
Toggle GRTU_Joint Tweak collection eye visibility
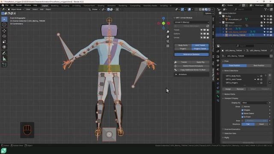(258, 80)
